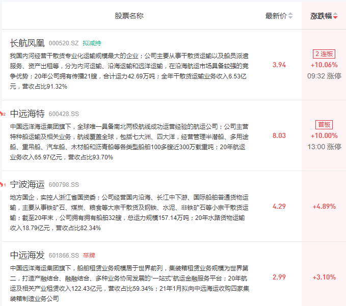The image size is (346, 306).
Task: Select stock code 600428.SS
Action: (64, 114)
